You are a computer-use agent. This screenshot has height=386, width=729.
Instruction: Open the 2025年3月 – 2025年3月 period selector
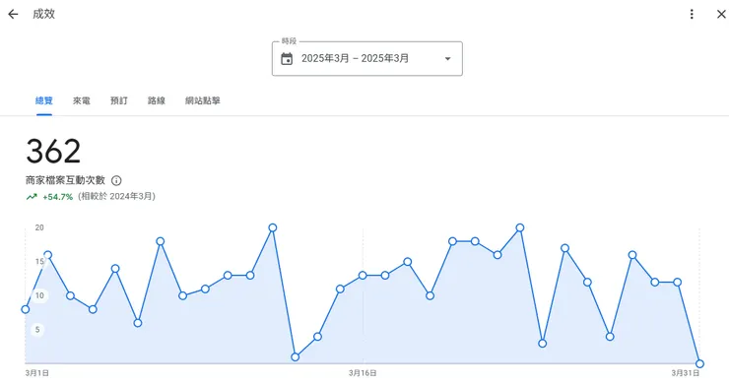coord(367,58)
